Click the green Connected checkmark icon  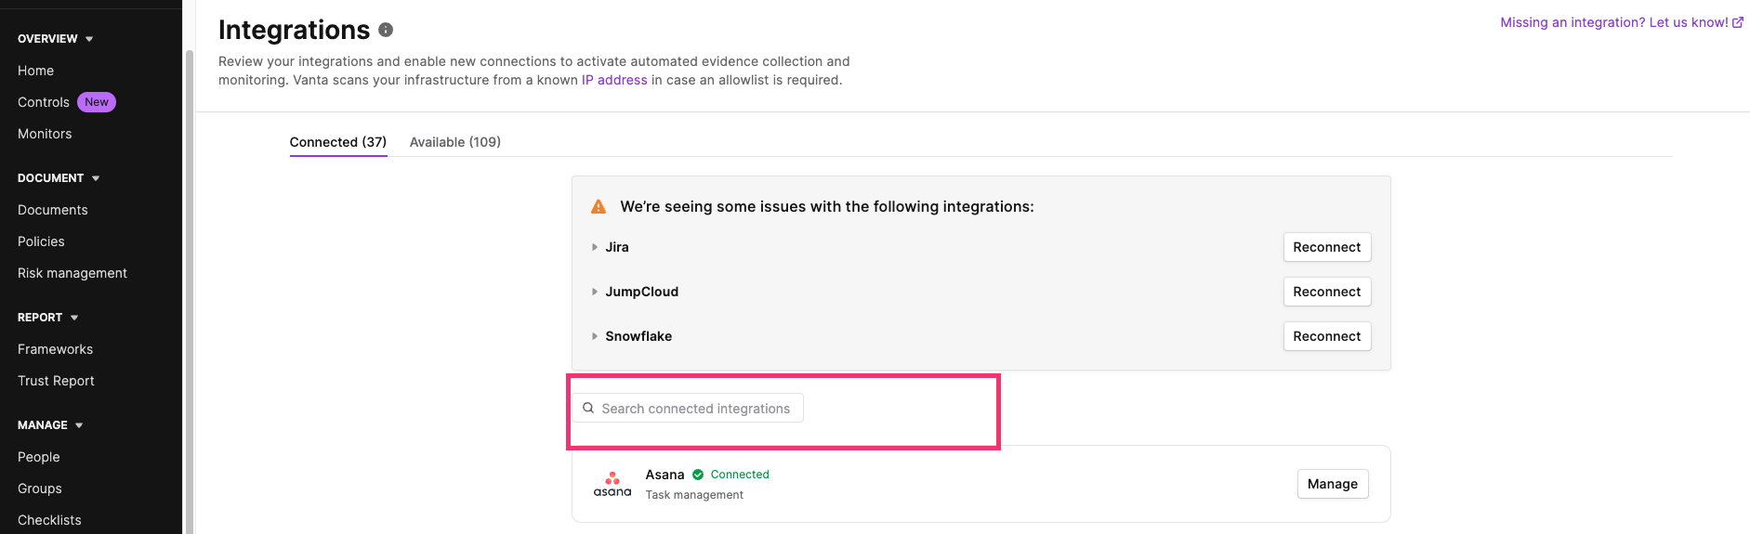click(698, 475)
